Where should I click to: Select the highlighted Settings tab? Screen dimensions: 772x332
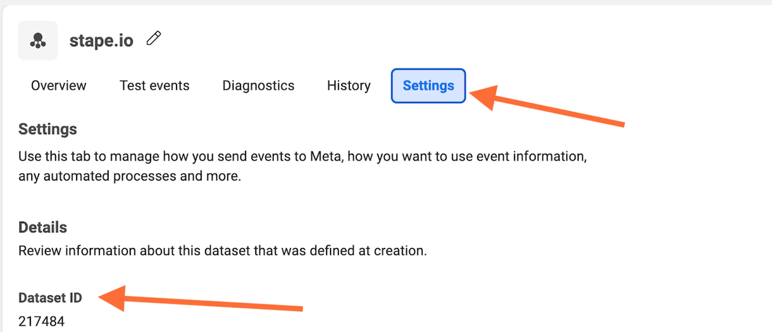[428, 86]
